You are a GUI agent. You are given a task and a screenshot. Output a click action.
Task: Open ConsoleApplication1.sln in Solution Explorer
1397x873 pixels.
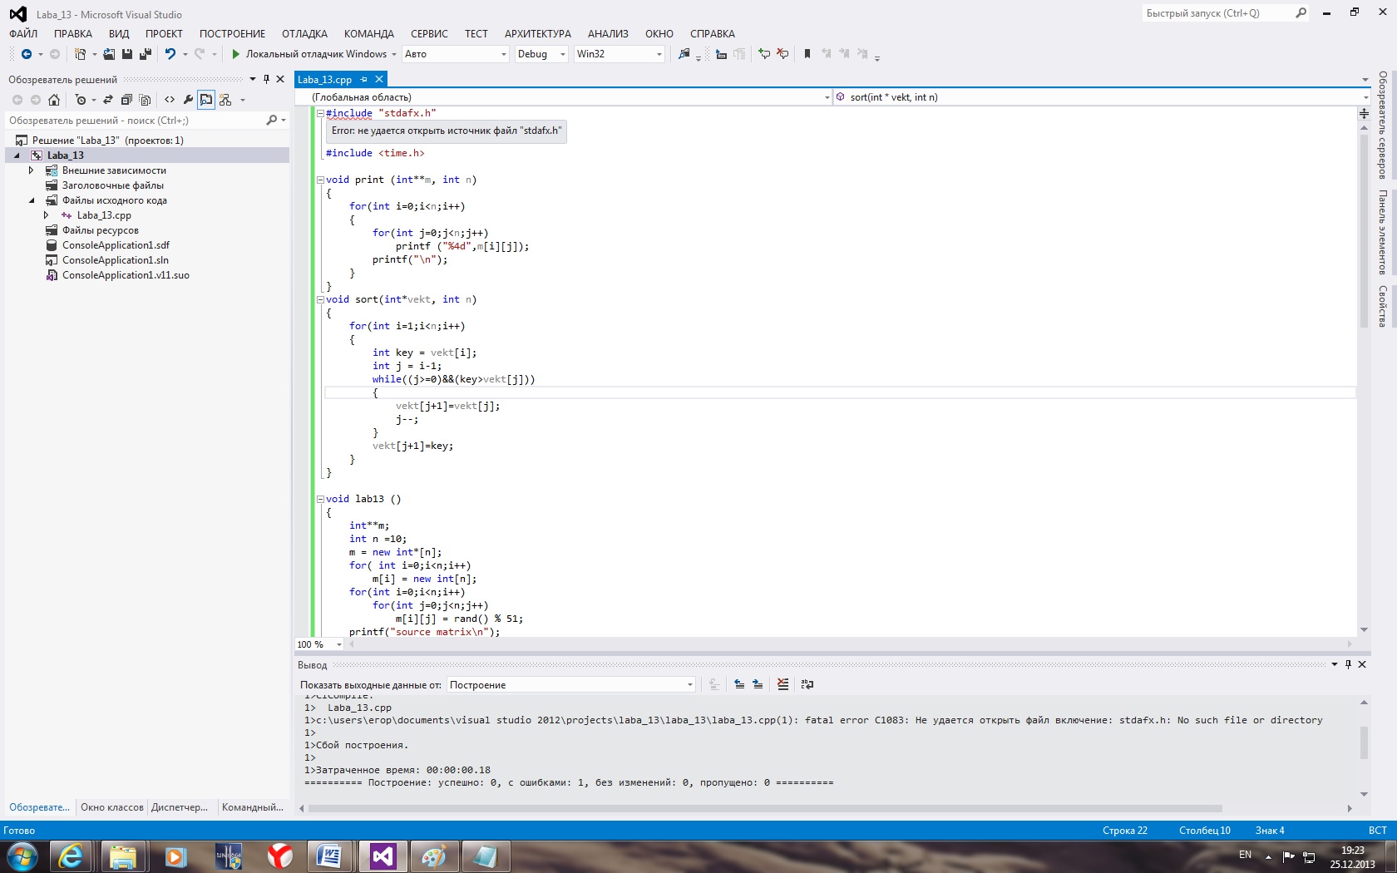pos(115,260)
